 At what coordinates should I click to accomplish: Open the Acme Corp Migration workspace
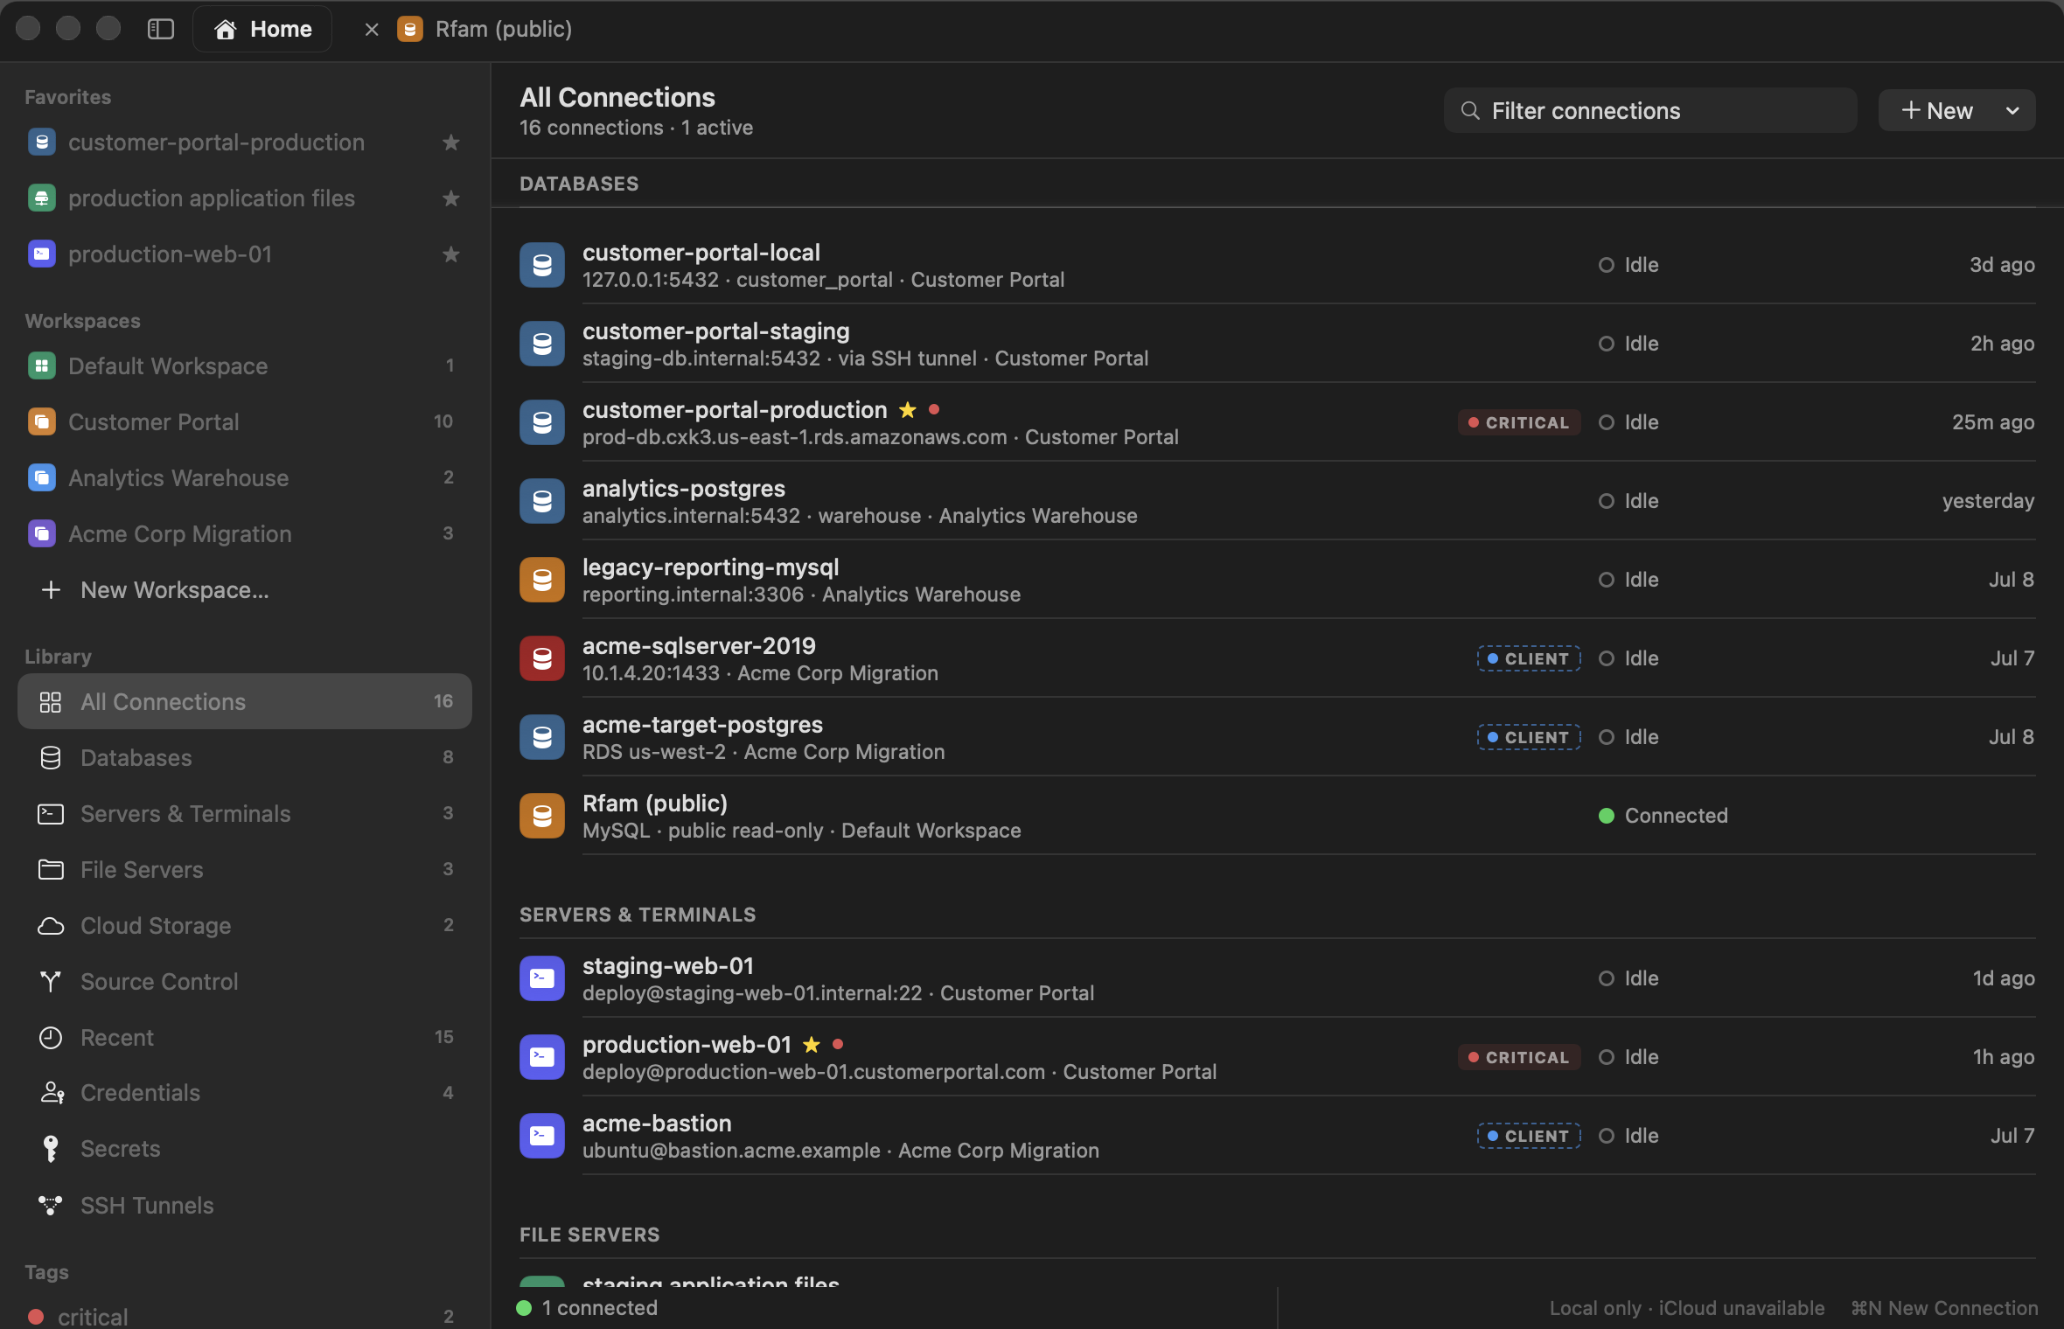click(245, 533)
